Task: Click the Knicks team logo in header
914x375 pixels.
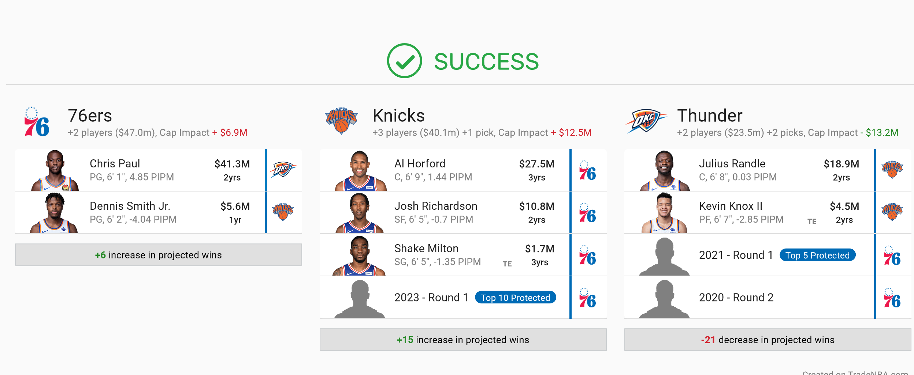Action: coord(341,121)
